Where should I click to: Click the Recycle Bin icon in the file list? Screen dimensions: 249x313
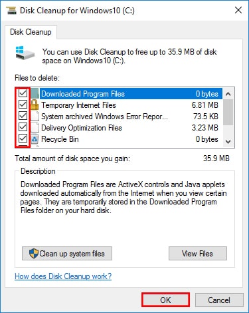(x=35, y=139)
